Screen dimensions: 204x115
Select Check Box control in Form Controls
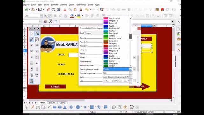point(32,45)
